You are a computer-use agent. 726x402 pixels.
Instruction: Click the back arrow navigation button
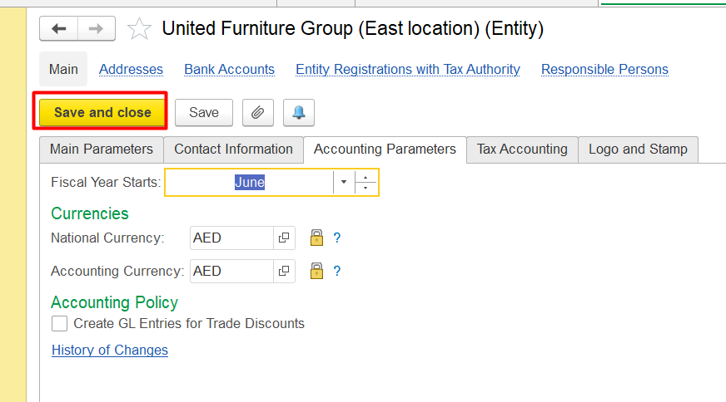(59, 28)
